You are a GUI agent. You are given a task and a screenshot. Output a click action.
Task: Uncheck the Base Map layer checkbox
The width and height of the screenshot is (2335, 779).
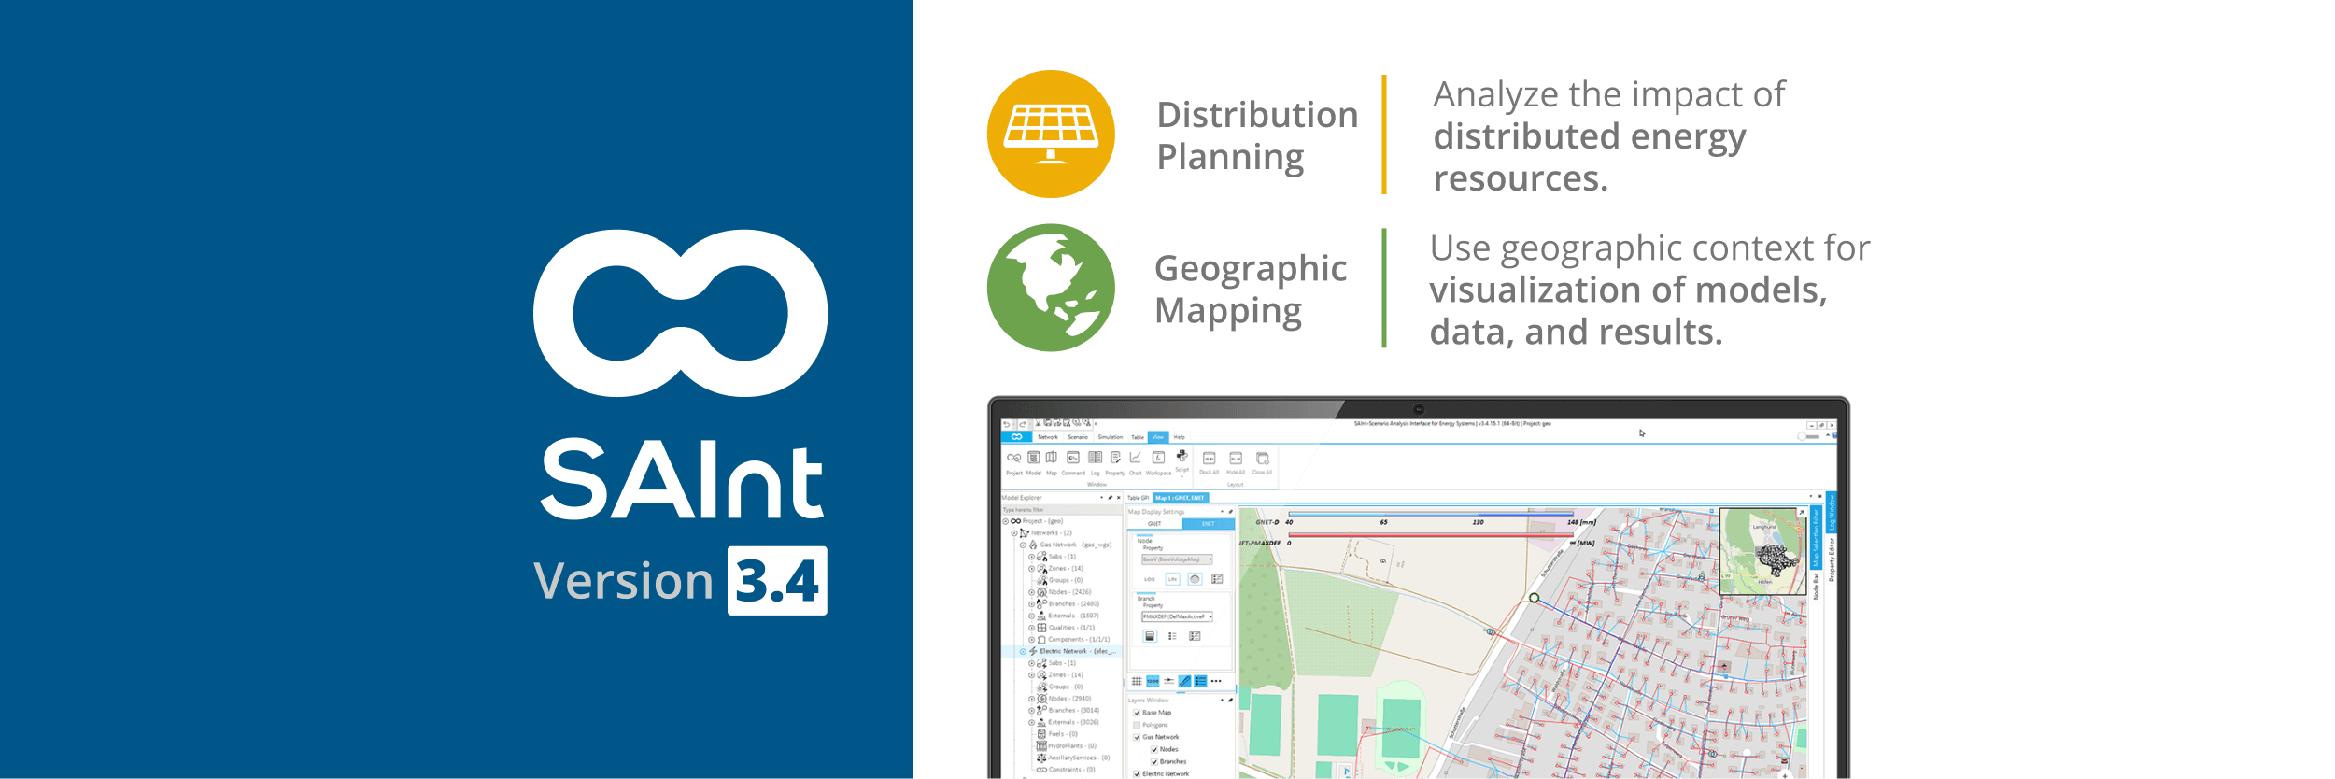click(x=1137, y=713)
